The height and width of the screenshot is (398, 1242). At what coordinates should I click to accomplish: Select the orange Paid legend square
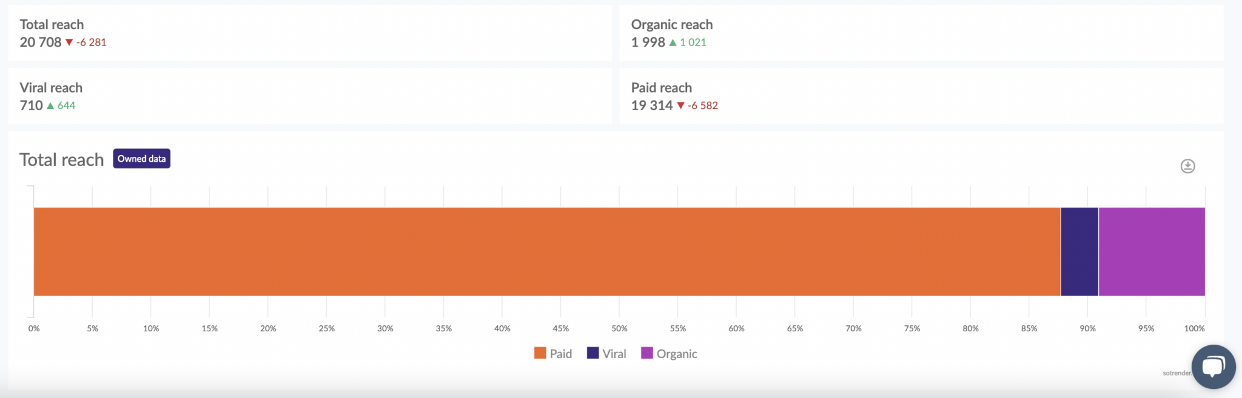pyautogui.click(x=539, y=353)
